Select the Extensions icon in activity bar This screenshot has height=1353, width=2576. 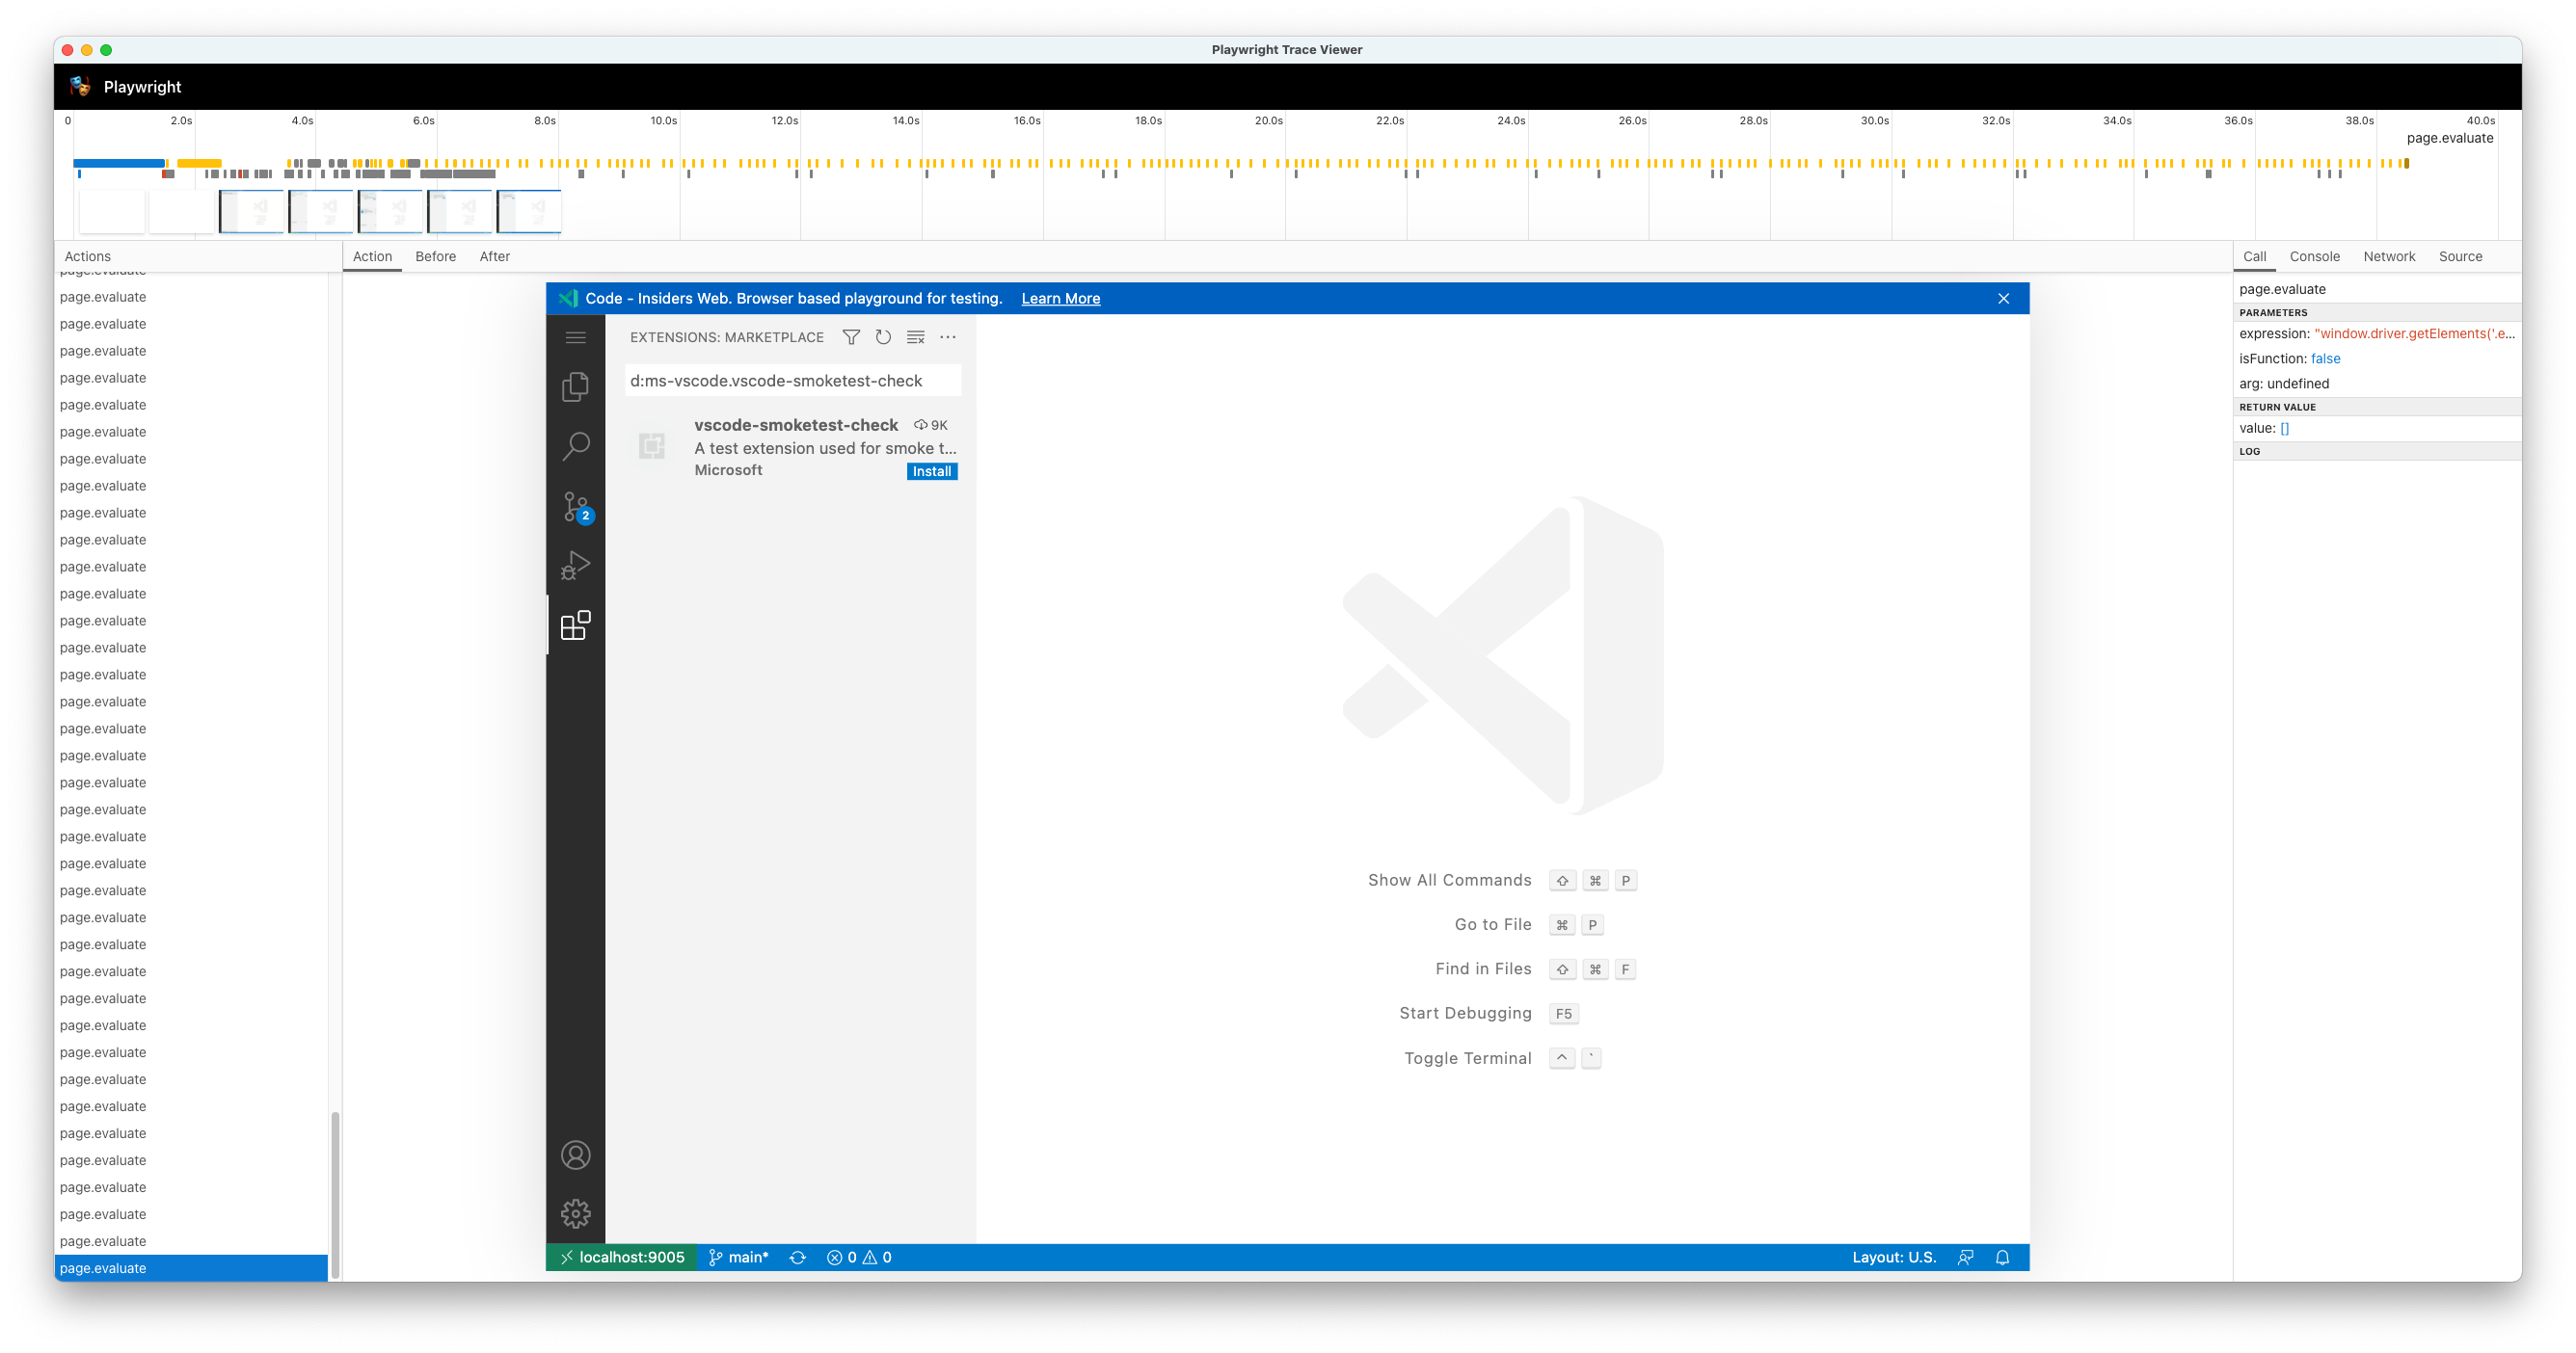pos(575,625)
